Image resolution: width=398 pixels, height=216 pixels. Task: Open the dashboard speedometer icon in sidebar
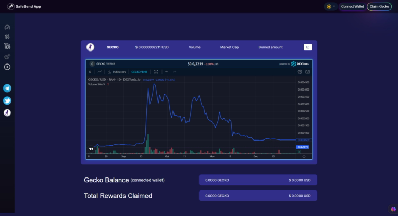[7, 27]
